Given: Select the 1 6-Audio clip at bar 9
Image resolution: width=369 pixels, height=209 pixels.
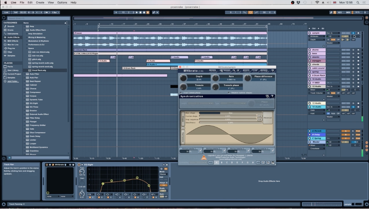Looking at the screenshot, I should (x=104, y=61).
